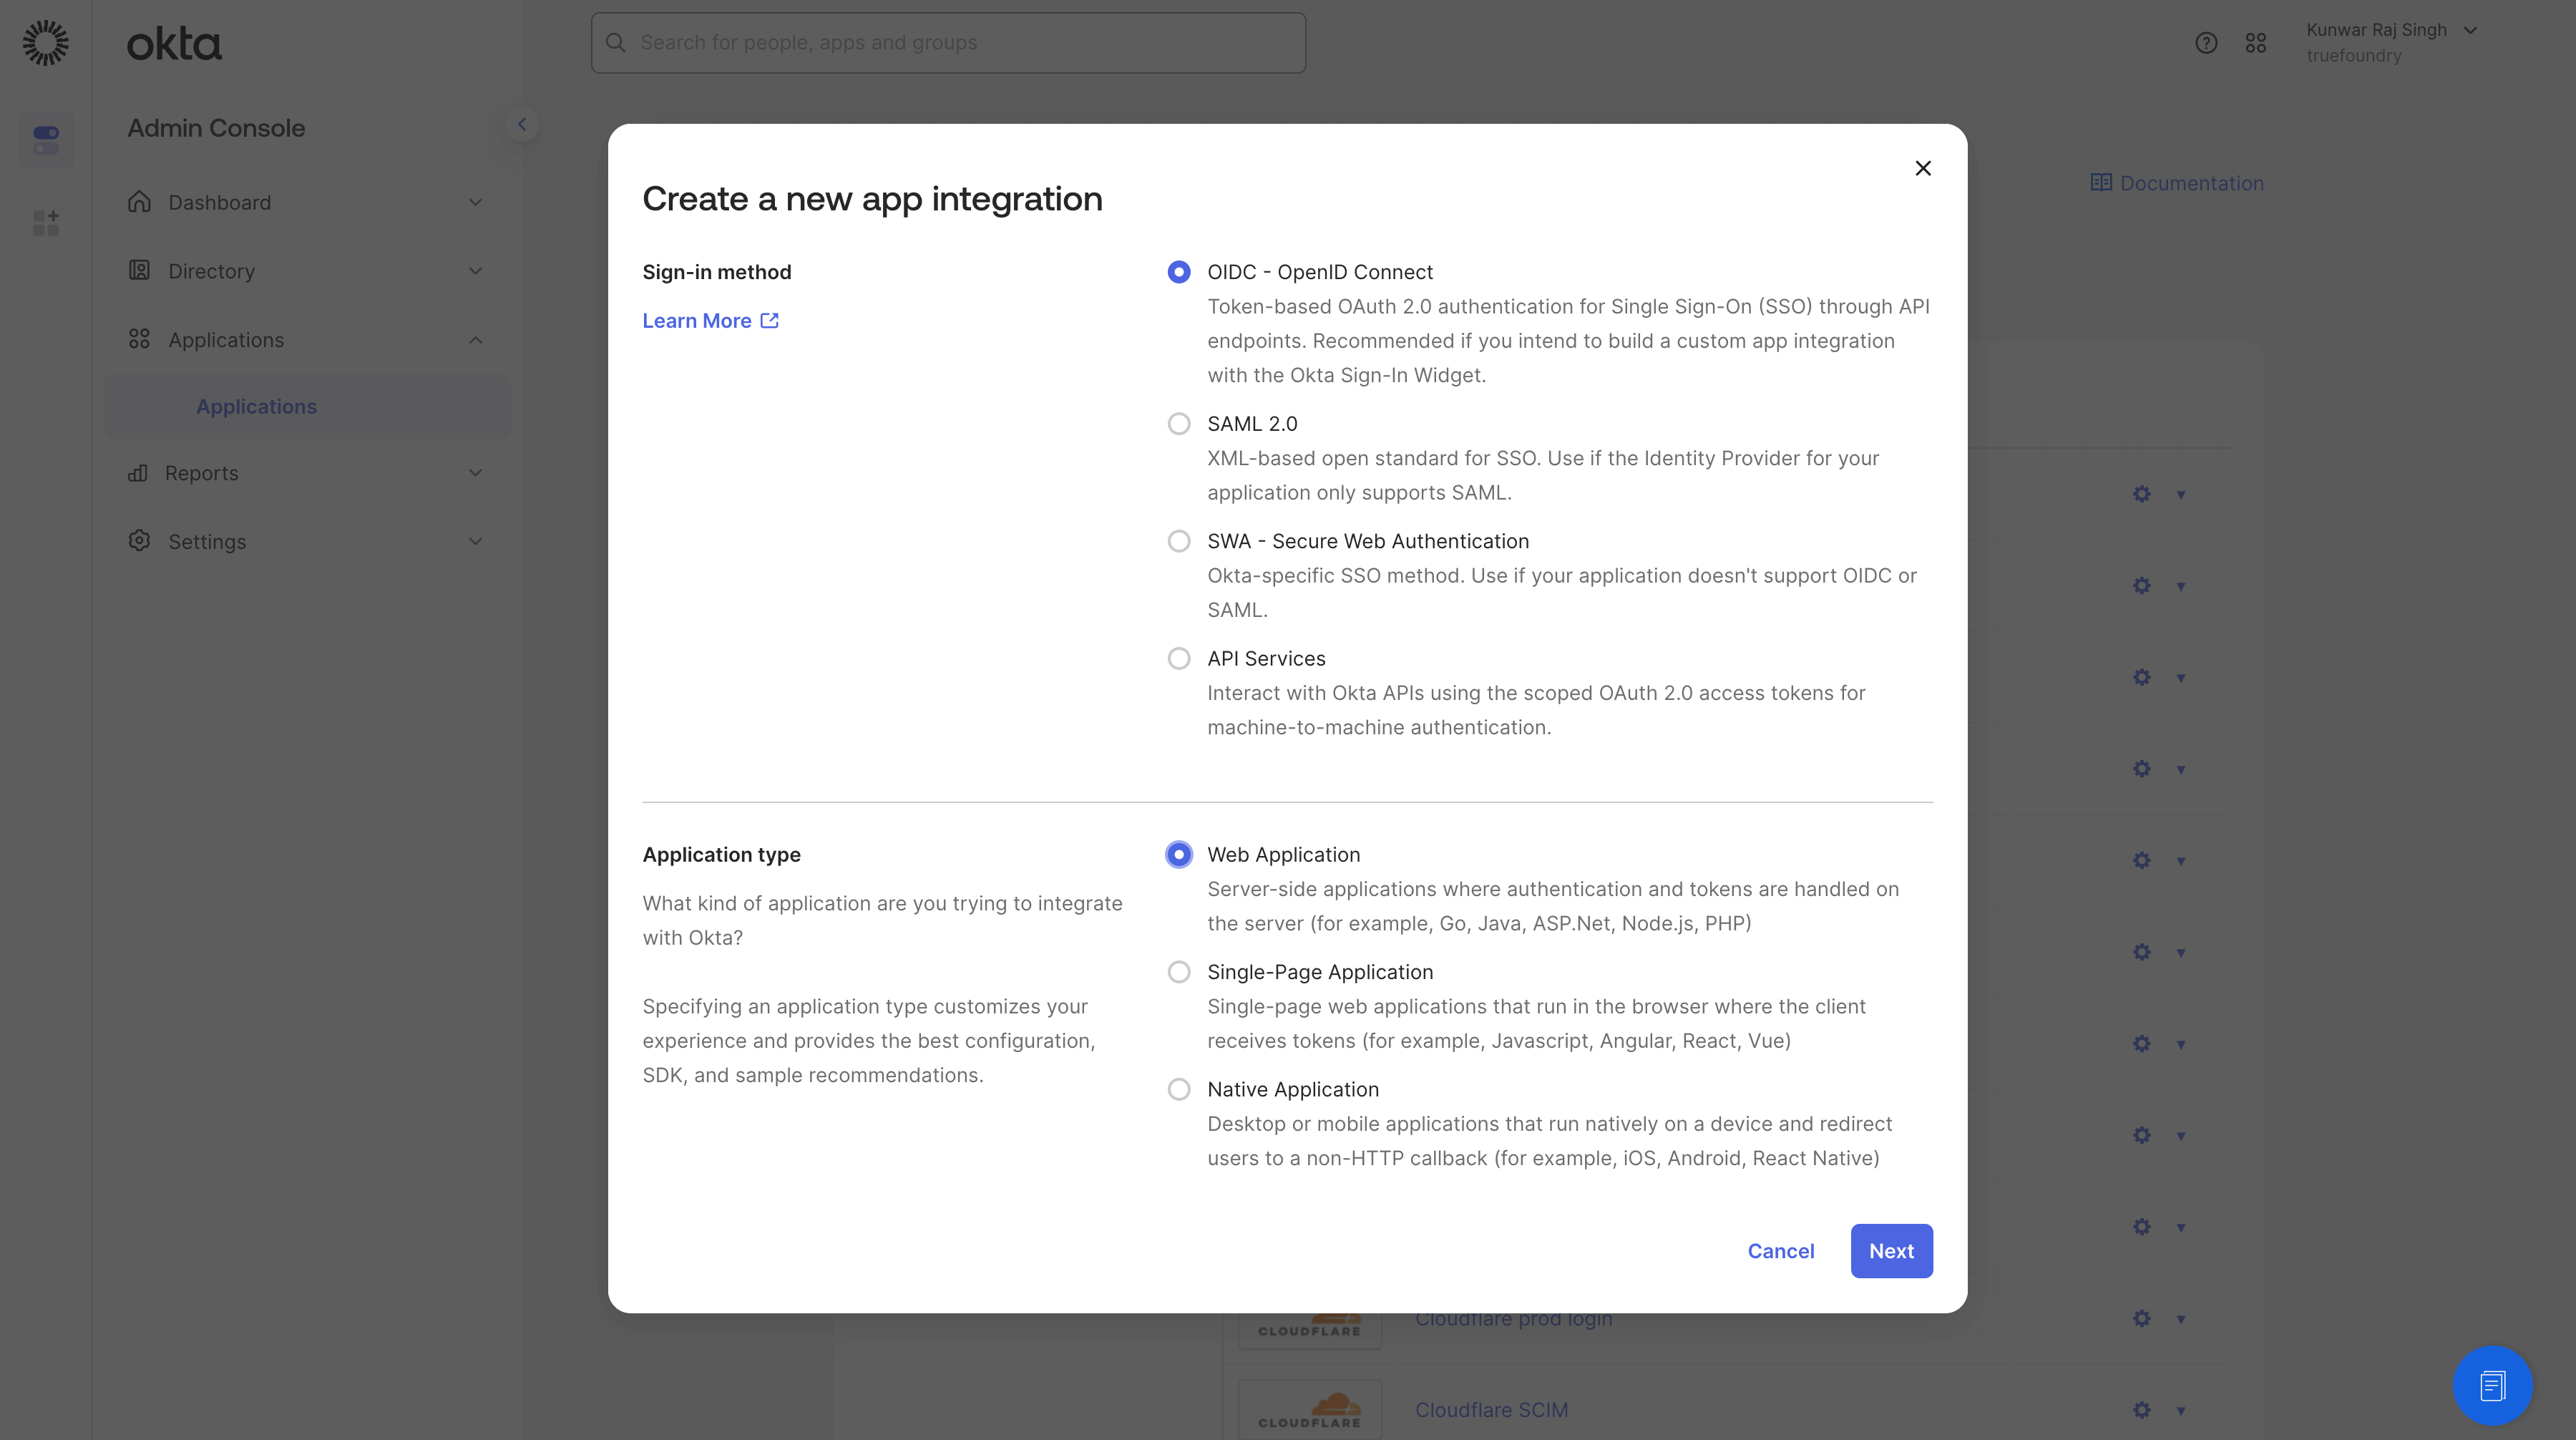Choose Single-Page Application type
Image resolution: width=2576 pixels, height=1440 pixels.
[1179, 972]
